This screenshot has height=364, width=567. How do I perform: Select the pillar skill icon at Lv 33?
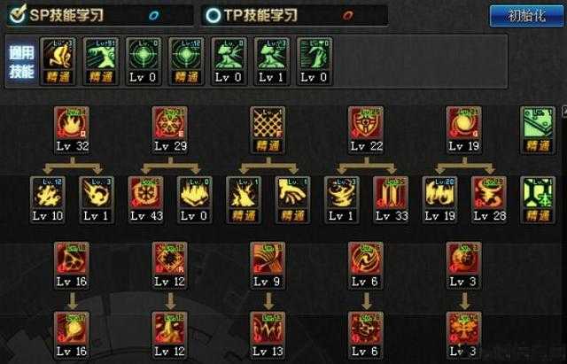tap(391, 193)
